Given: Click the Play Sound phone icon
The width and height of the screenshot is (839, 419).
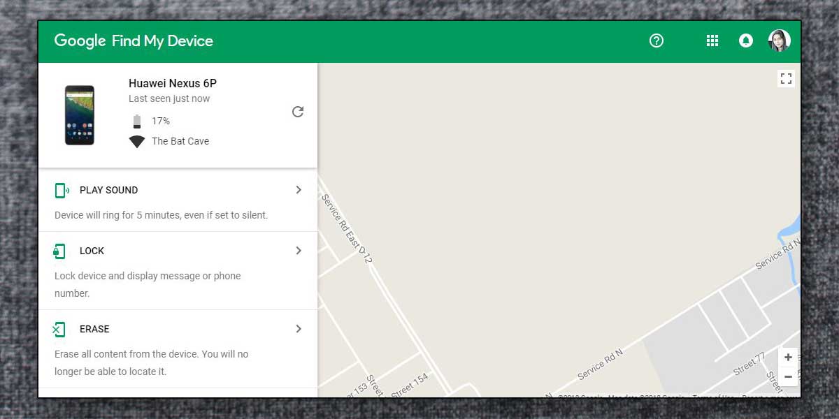Looking at the screenshot, I should point(62,190).
